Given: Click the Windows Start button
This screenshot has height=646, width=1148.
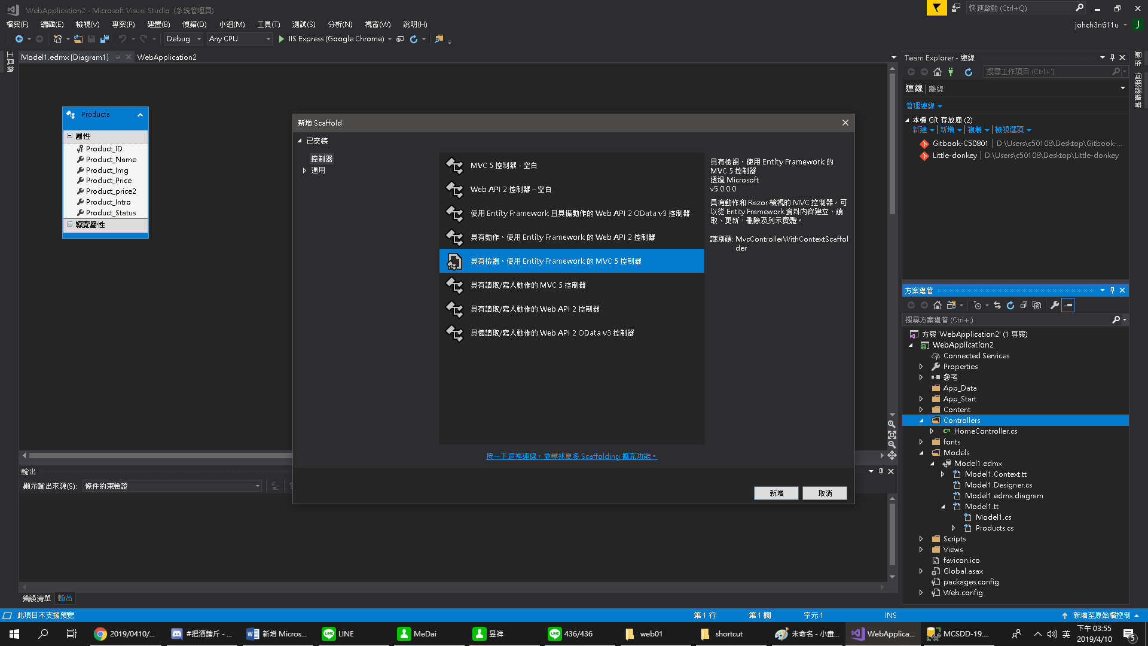Looking at the screenshot, I should coord(14,634).
